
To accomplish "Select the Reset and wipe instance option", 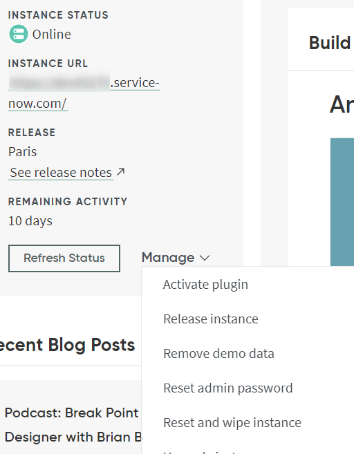I will tap(232, 423).
